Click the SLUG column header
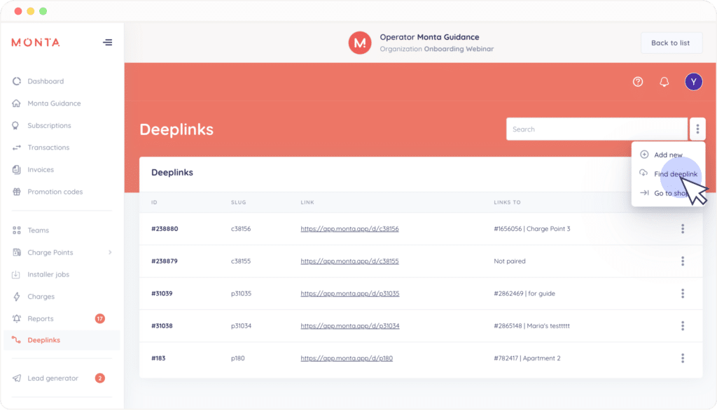 coord(238,202)
